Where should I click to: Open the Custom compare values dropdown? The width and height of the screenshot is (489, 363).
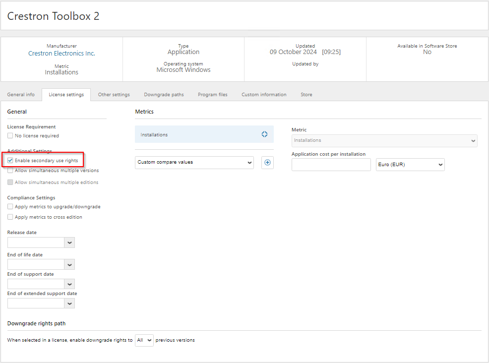pyautogui.click(x=194, y=163)
